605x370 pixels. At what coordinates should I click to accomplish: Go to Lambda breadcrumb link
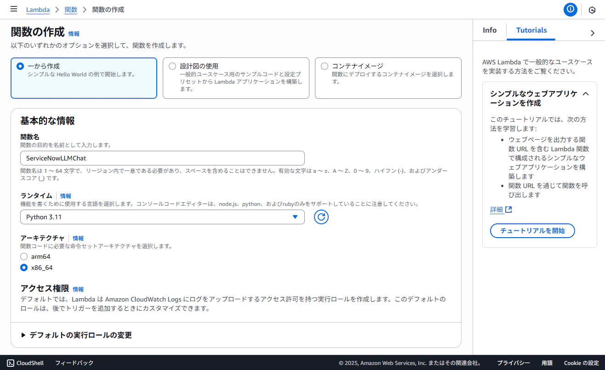tap(38, 10)
